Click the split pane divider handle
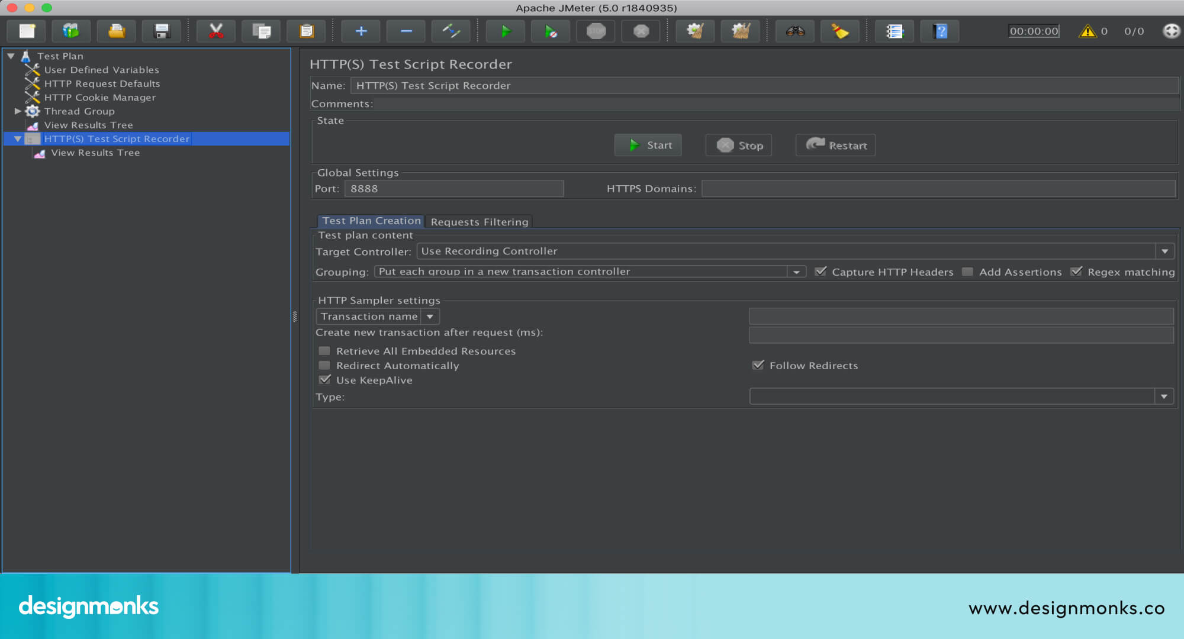Screen dimensions: 1184x639 pyautogui.click(x=295, y=317)
